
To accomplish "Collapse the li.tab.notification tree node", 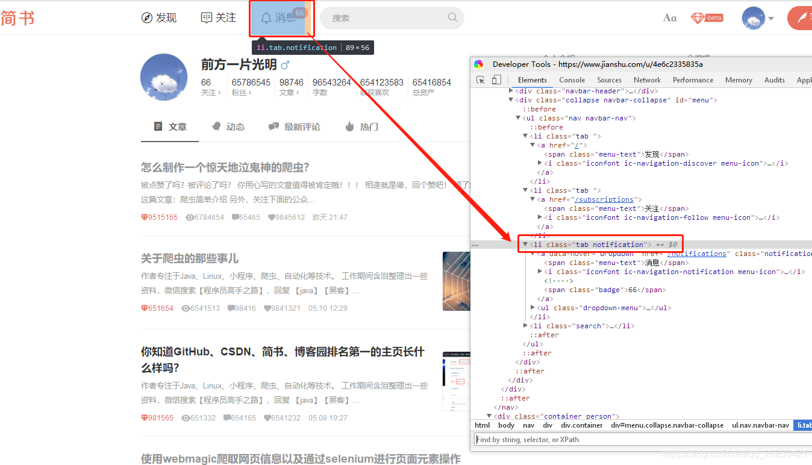I will pos(526,245).
